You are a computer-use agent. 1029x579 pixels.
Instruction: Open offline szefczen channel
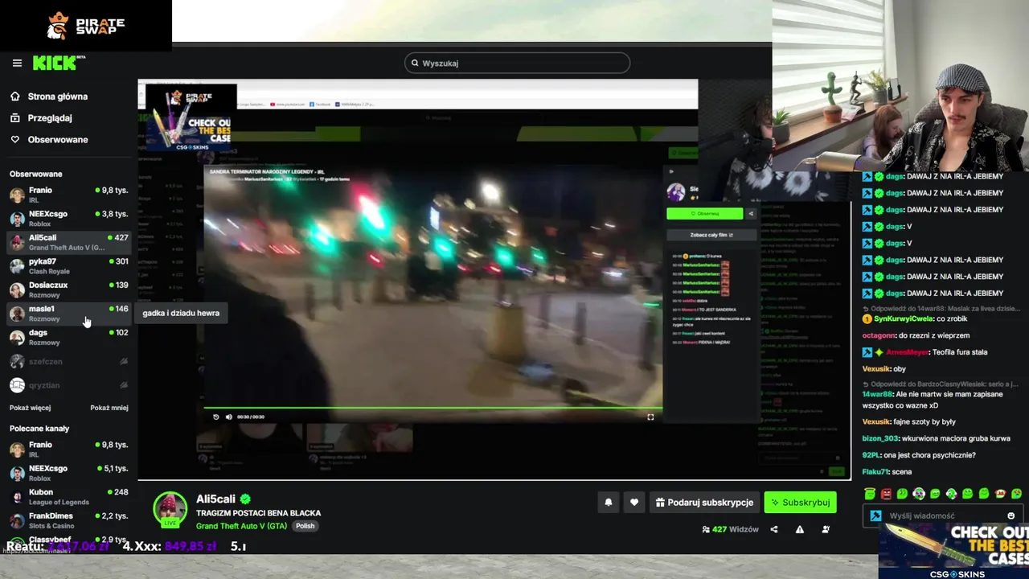pos(68,362)
